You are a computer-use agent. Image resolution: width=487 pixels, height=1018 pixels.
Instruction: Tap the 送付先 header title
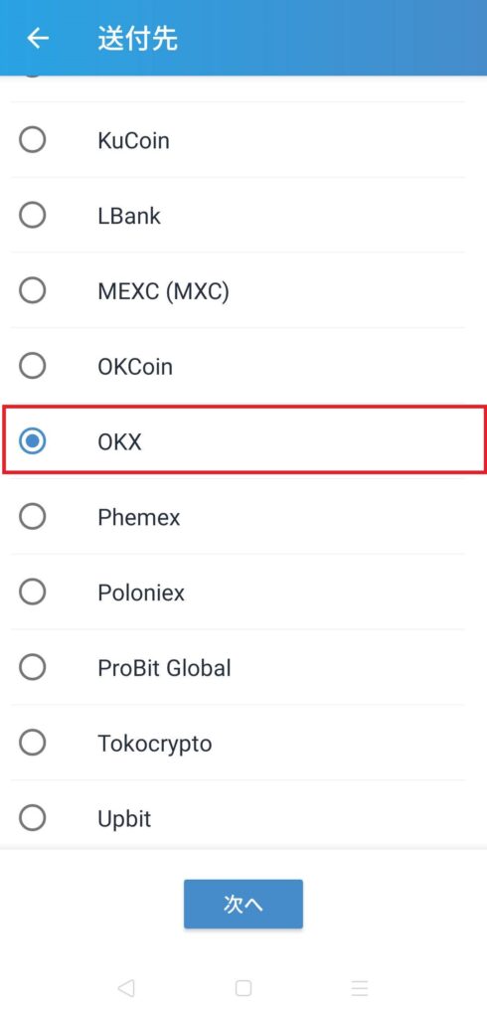pyautogui.click(x=138, y=39)
